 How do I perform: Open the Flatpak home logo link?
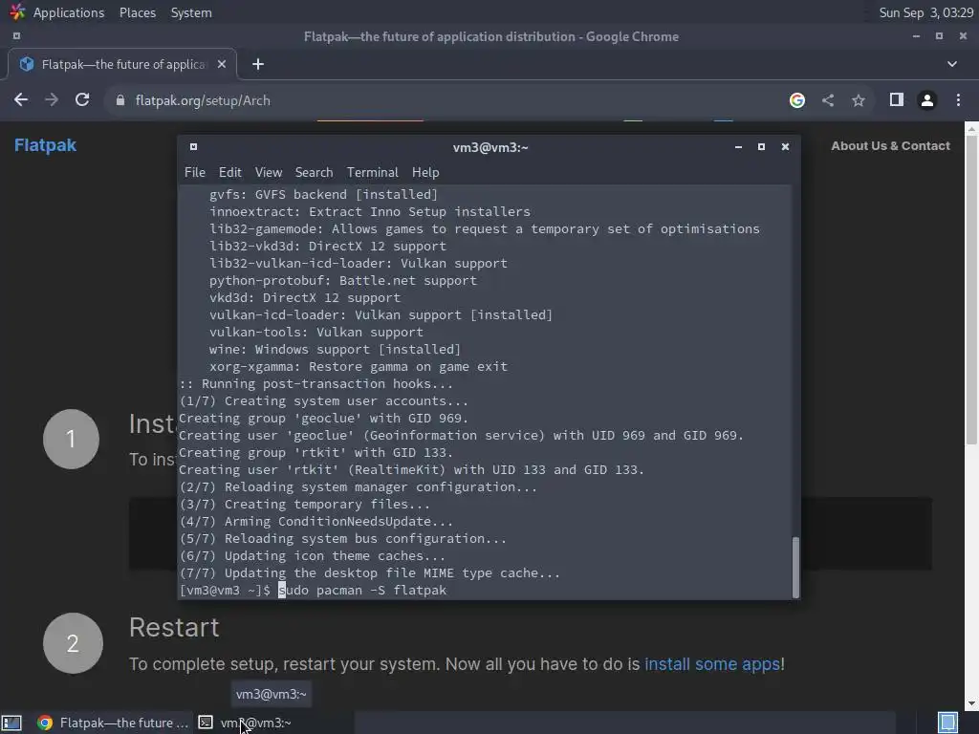click(x=45, y=145)
